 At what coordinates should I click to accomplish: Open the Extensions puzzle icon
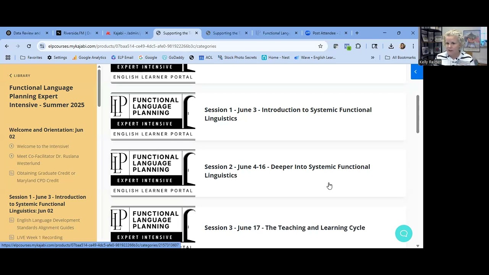[358, 46]
